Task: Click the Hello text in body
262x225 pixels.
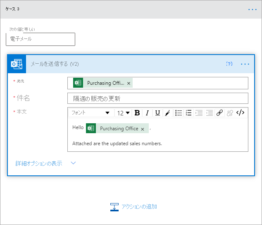Action: coord(78,127)
